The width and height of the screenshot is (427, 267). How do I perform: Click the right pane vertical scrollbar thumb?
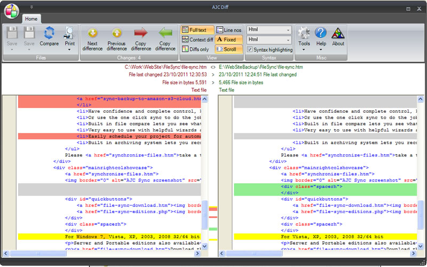click(421, 215)
